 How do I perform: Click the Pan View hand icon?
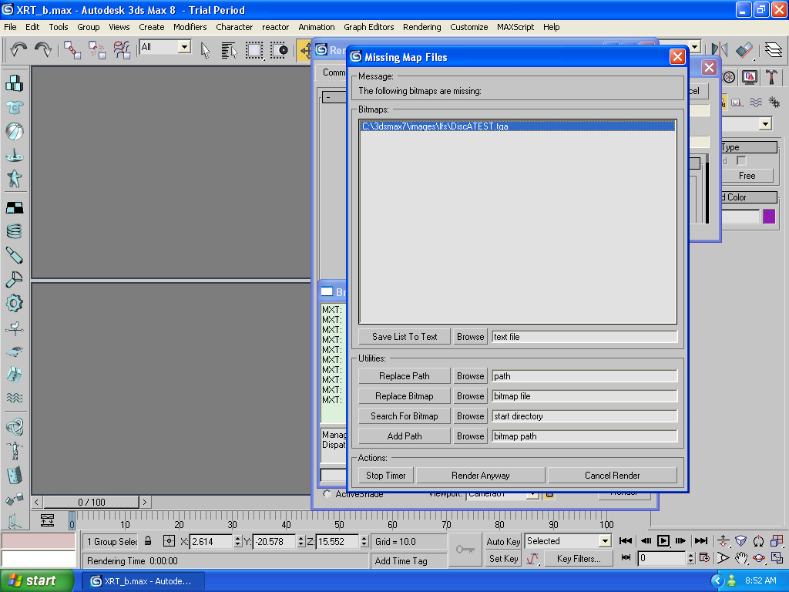[740, 558]
